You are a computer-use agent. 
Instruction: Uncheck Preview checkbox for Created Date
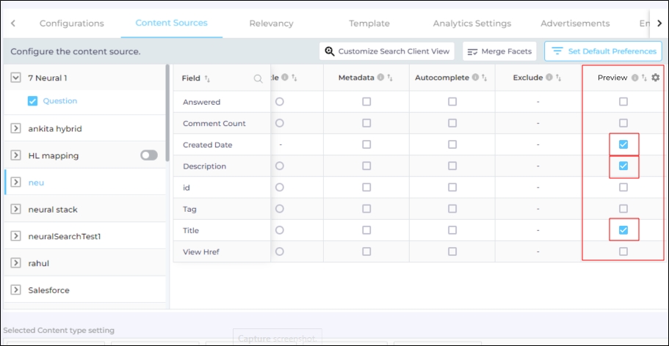pos(623,144)
